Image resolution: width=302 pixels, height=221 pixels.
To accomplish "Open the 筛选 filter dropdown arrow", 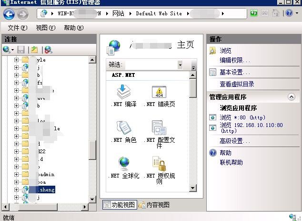I will click(180, 64).
